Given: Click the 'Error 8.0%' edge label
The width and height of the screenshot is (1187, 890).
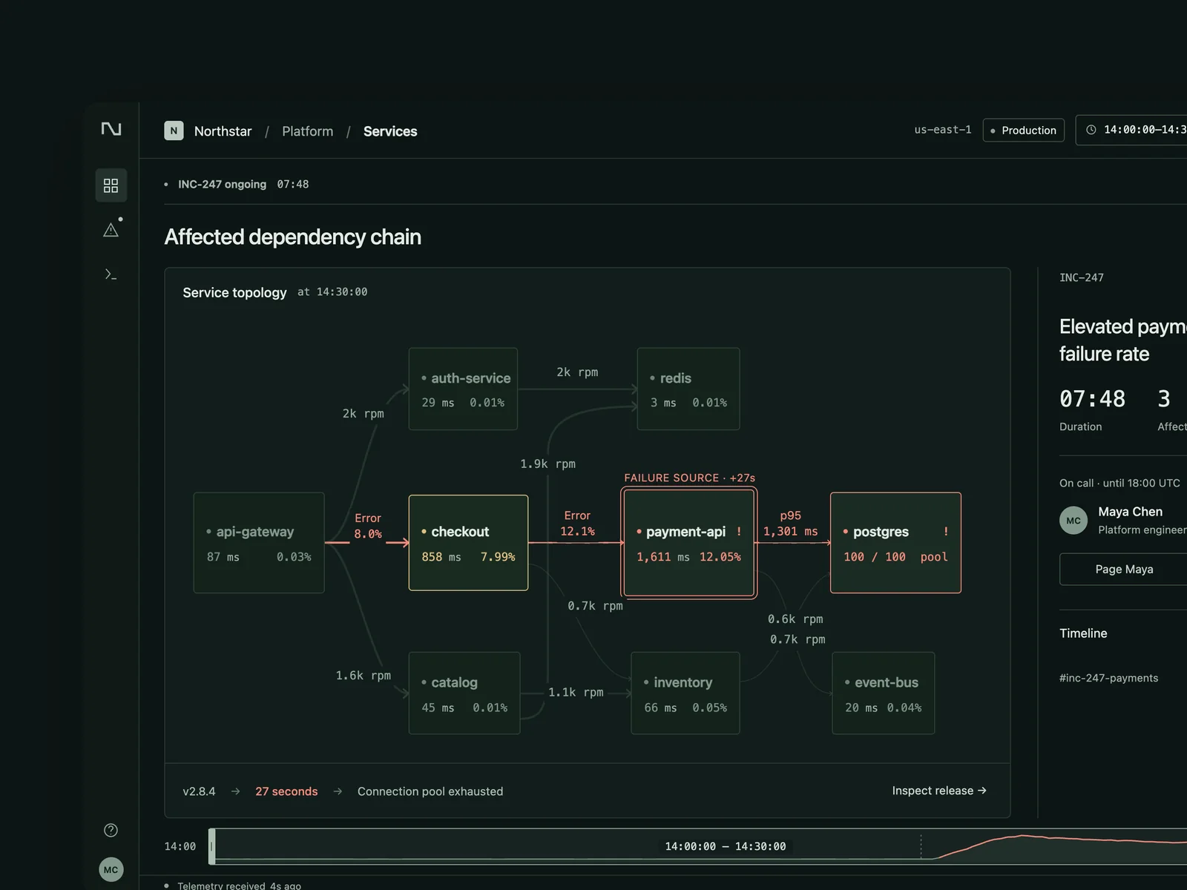Looking at the screenshot, I should tap(368, 526).
